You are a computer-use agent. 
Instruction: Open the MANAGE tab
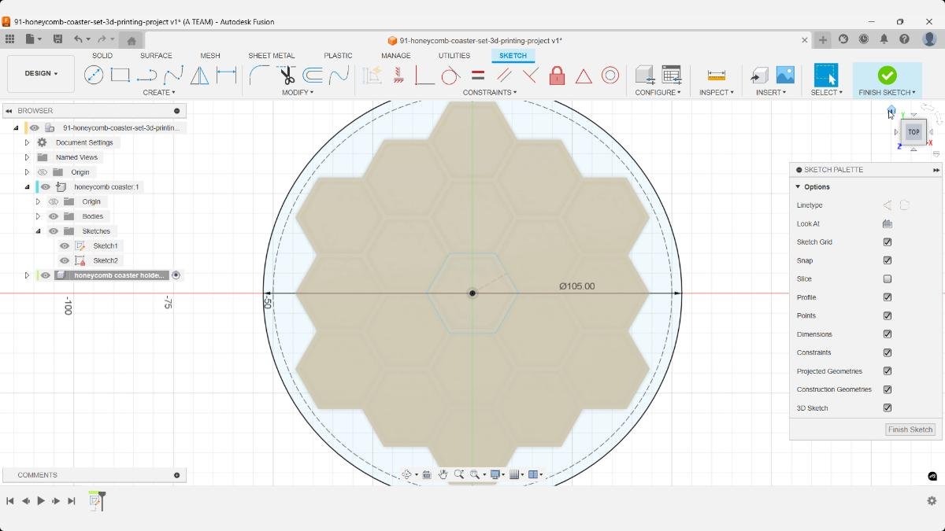pyautogui.click(x=395, y=55)
